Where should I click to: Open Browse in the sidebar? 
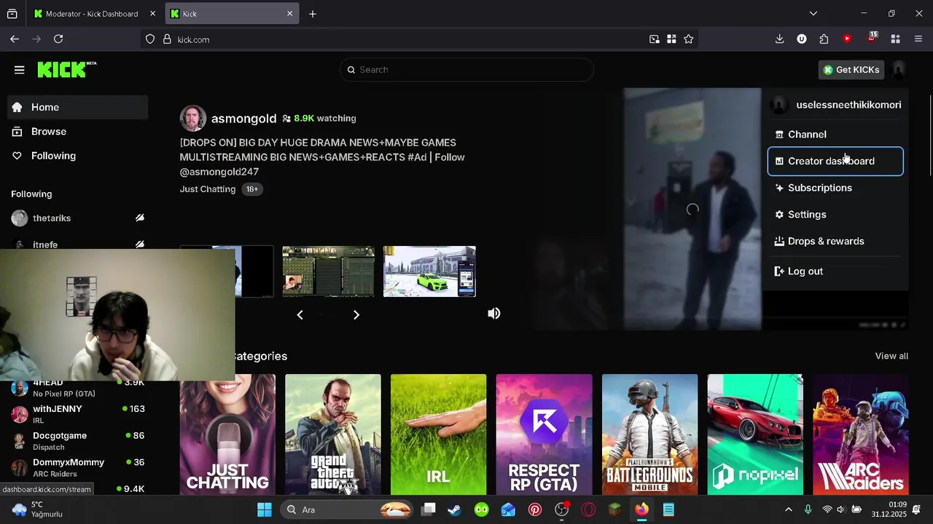(x=78, y=131)
